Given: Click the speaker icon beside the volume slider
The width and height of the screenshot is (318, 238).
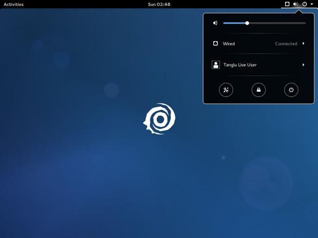Looking at the screenshot, I should (215, 23).
